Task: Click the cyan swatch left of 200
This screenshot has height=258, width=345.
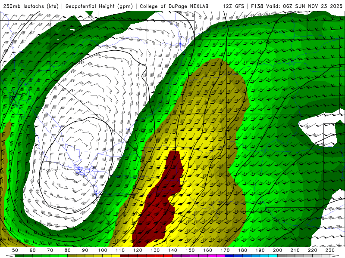Action: point(273,256)
